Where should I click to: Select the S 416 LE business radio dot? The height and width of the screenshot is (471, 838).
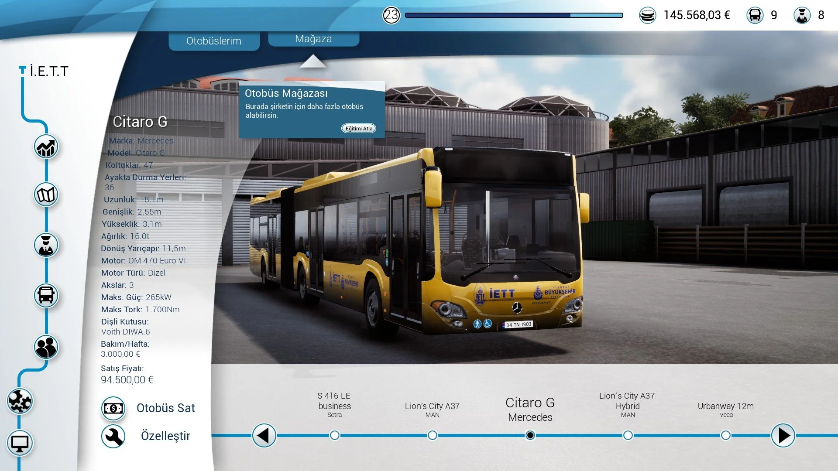(x=335, y=435)
